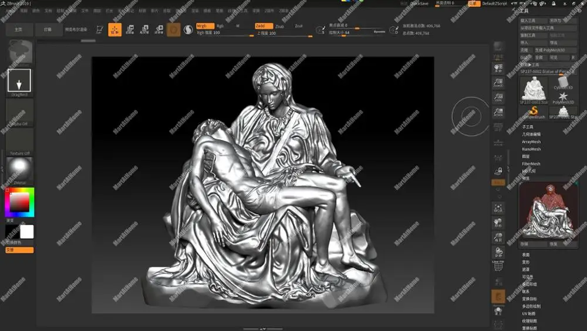This screenshot has height=331, width=587.
Task: Click the Rotate view icon in right shelf
Action: [x=498, y=252]
